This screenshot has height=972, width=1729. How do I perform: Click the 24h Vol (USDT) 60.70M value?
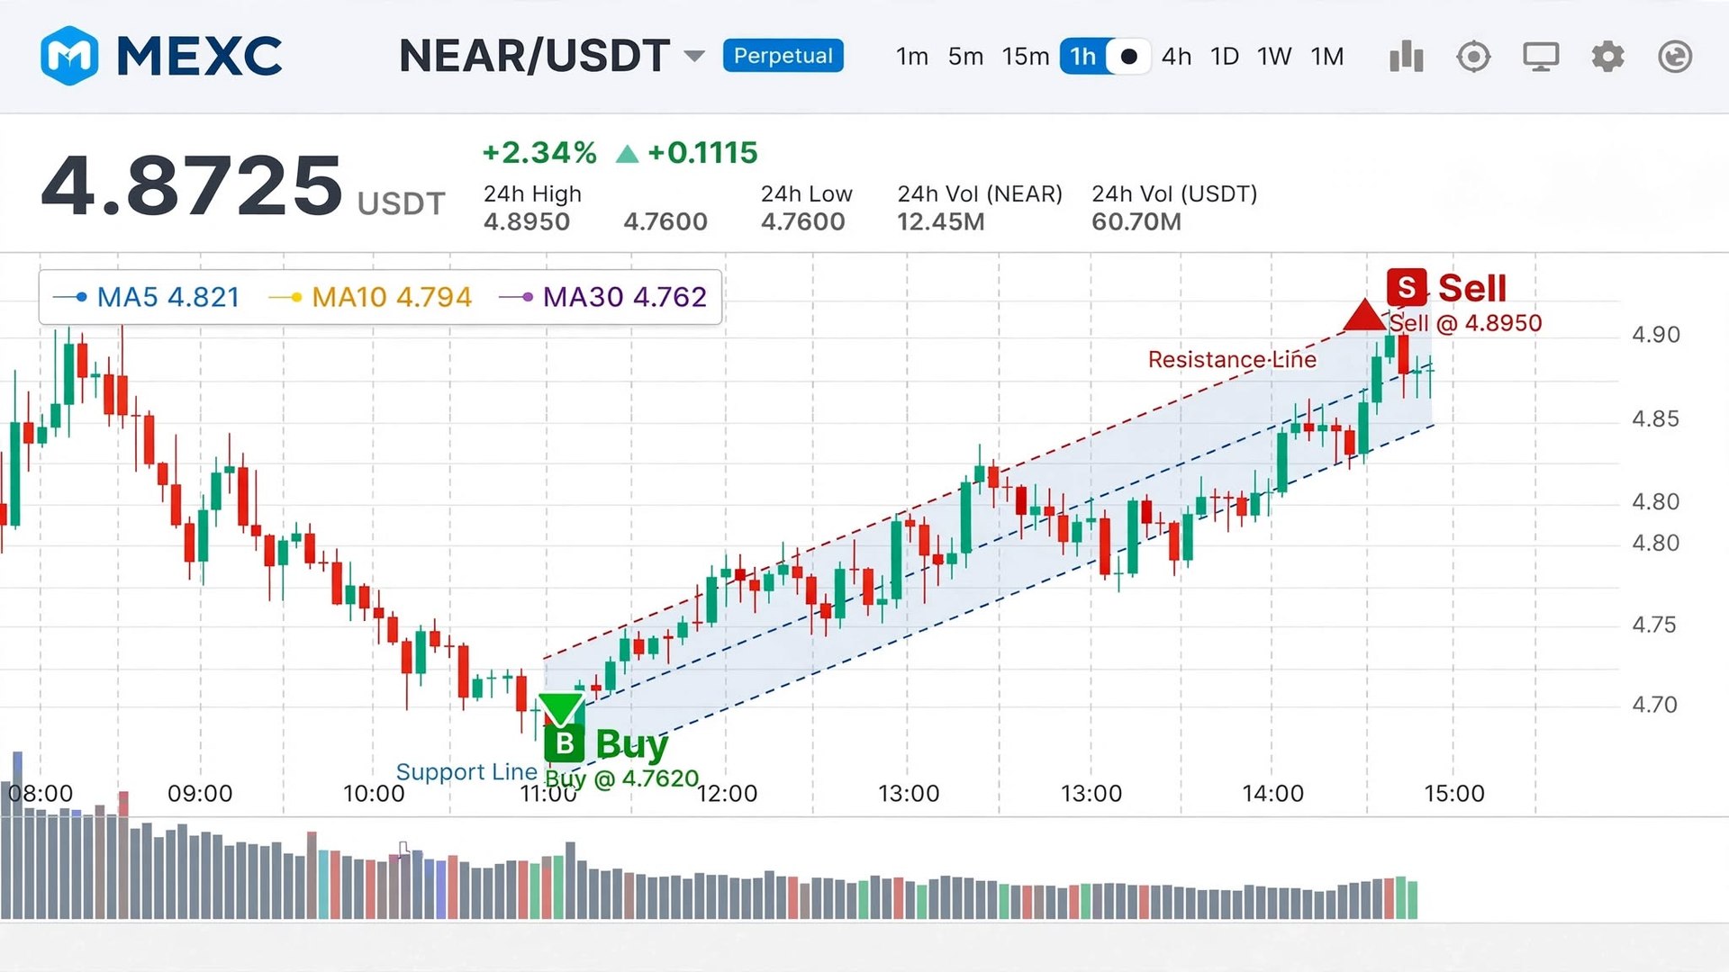[x=1136, y=221]
